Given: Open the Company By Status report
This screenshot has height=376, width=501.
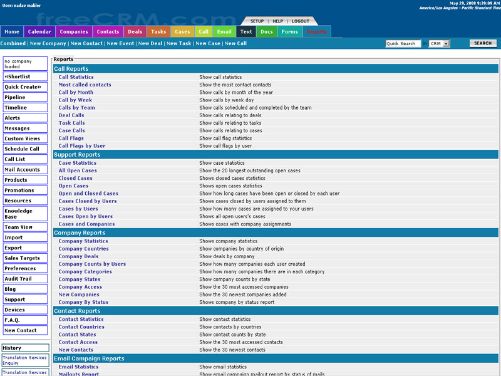Looking at the screenshot, I should 83,302.
